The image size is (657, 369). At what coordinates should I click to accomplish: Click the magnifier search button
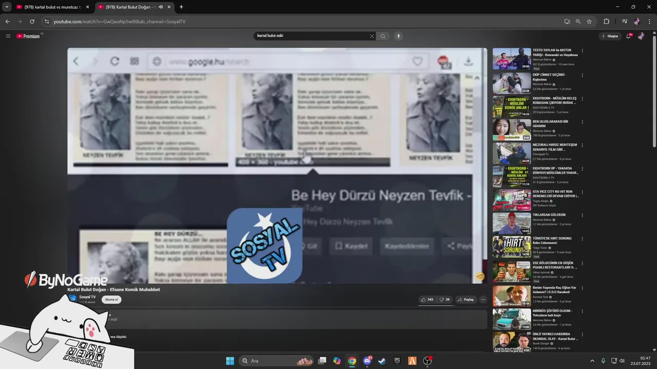click(382, 36)
